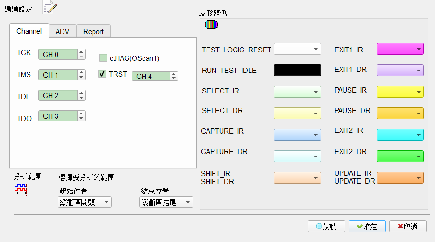435x242 pixels.
Task: Decrement the TMS channel spinner down arrow
Action: (81, 77)
